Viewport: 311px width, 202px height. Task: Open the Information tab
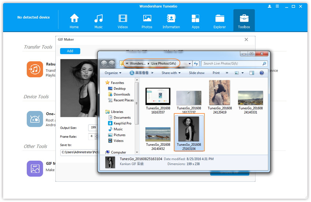(x=171, y=21)
